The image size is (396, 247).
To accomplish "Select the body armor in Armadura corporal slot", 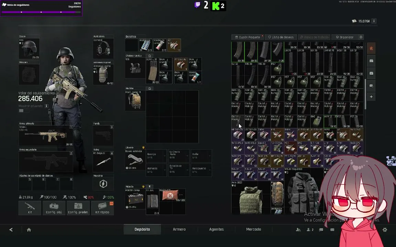I will point(103,74).
